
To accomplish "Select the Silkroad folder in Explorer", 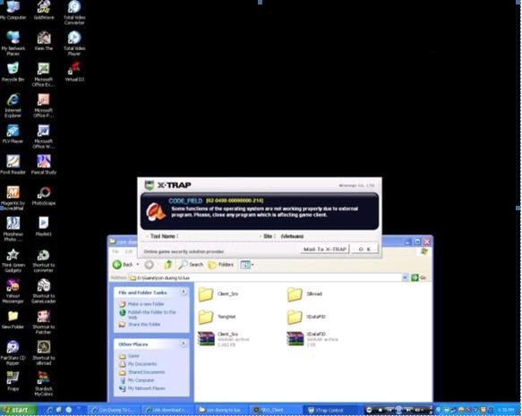I will pos(304,294).
